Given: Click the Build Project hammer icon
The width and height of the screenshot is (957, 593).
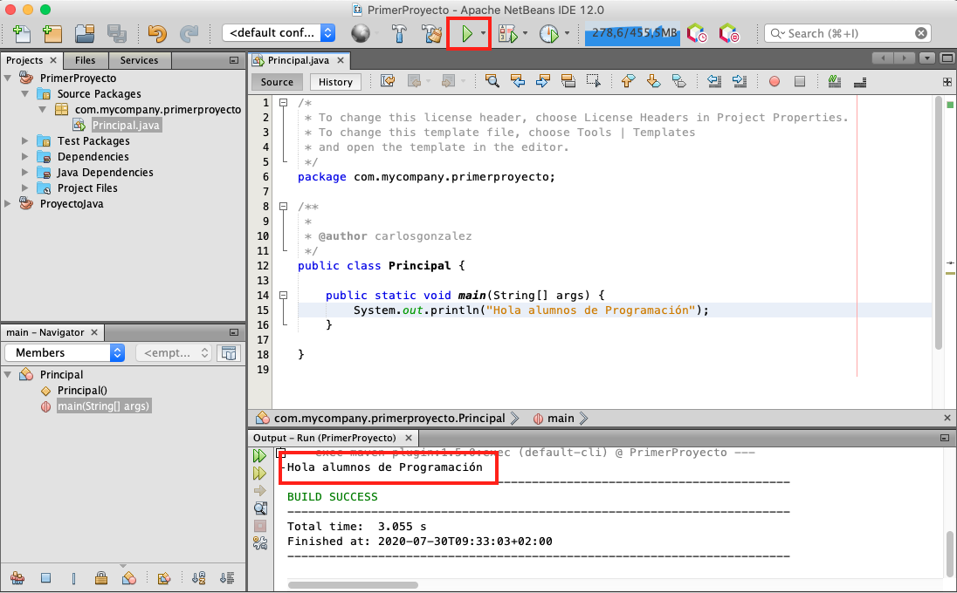Looking at the screenshot, I should point(399,33).
